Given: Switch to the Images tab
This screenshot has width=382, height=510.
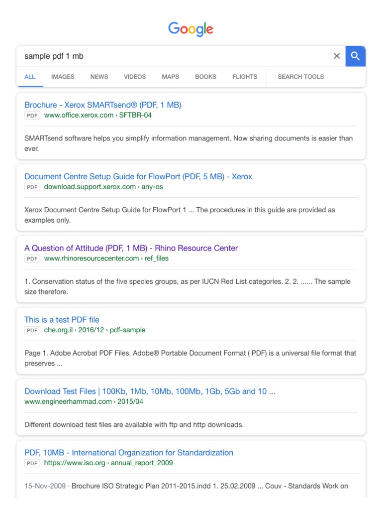Looking at the screenshot, I should coord(63,77).
